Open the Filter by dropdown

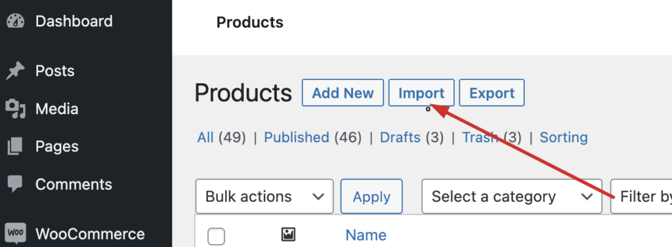pos(642,197)
